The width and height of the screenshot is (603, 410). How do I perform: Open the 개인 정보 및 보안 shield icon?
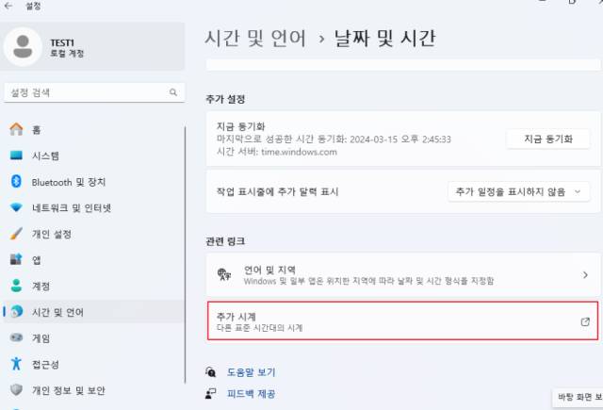(x=16, y=390)
